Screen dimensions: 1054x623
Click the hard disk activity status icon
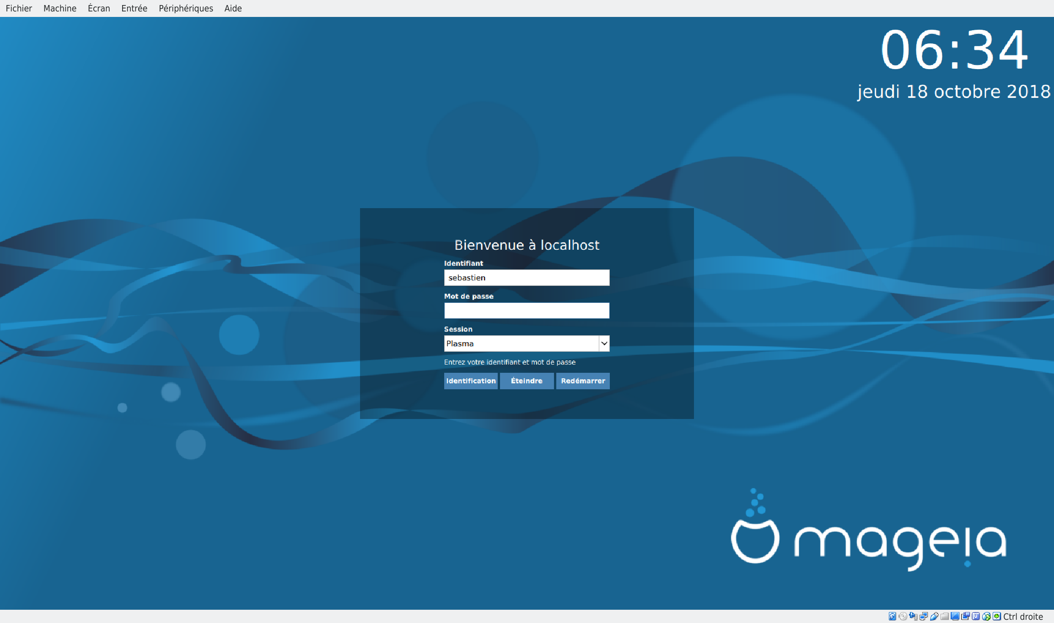click(892, 616)
